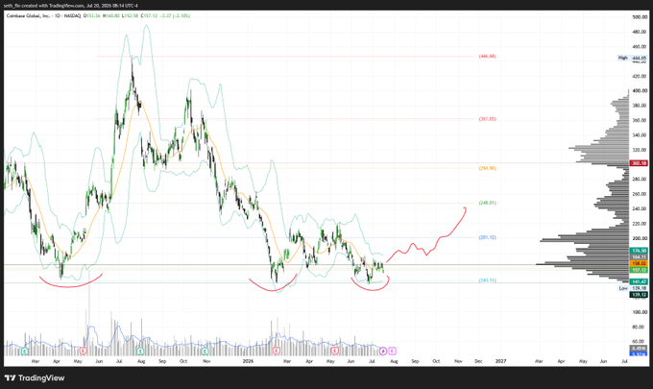Select the gray 164.11 price tag
The height and width of the screenshot is (389, 653).
point(639,257)
